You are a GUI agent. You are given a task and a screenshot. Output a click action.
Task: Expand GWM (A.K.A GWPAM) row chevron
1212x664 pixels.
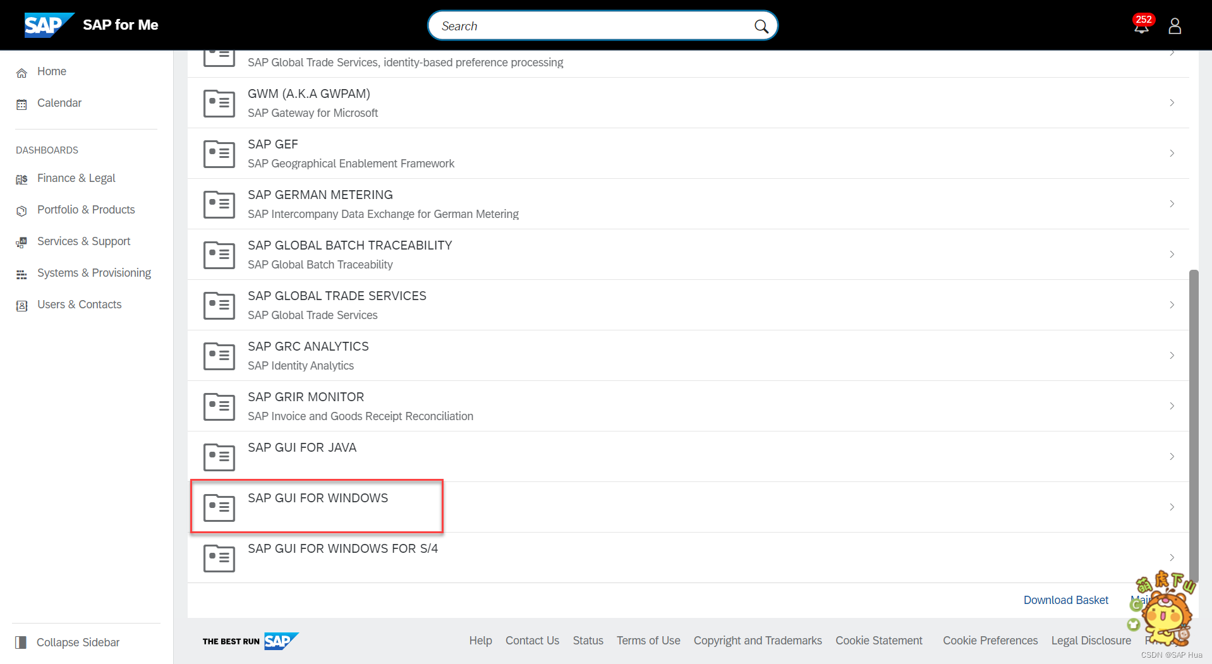pyautogui.click(x=1172, y=103)
